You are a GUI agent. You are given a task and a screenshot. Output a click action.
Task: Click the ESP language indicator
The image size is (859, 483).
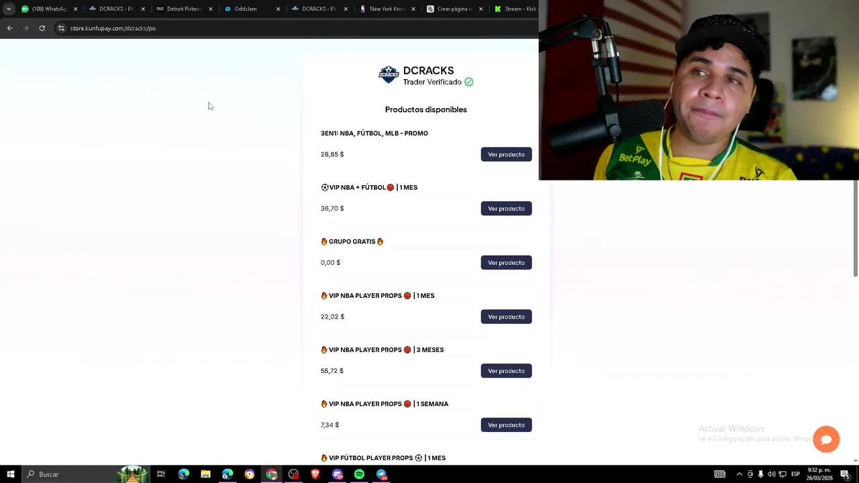click(795, 474)
